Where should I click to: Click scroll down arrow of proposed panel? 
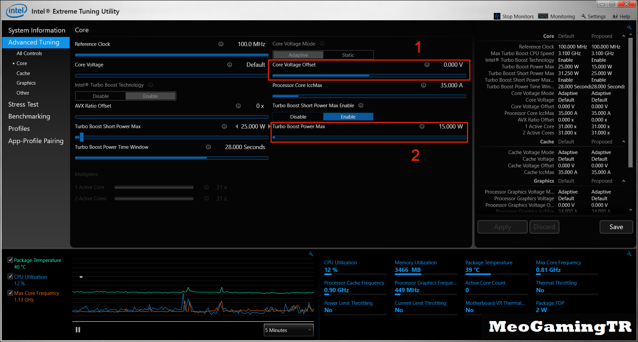point(631,210)
